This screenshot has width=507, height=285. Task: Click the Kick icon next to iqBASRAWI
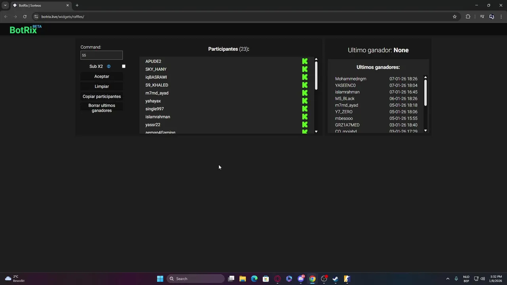(305, 77)
